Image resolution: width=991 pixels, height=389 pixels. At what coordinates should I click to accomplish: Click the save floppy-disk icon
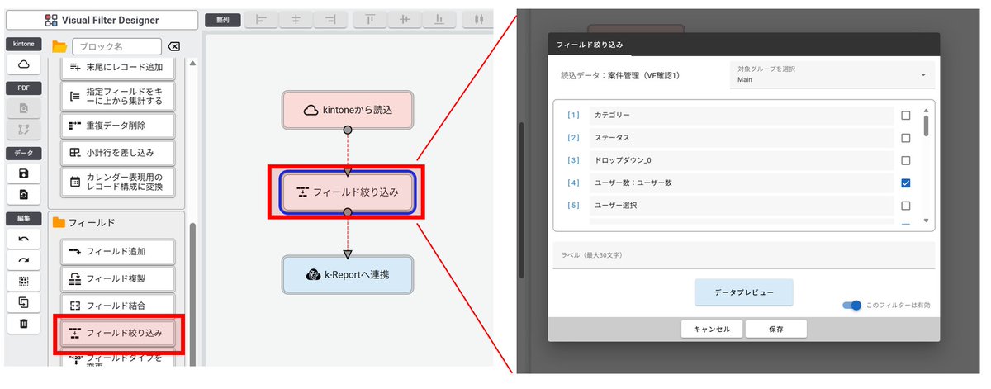(24, 173)
